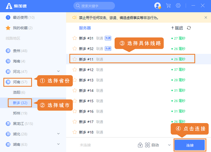
Task: Refresh server latency list
Action: click(x=189, y=28)
